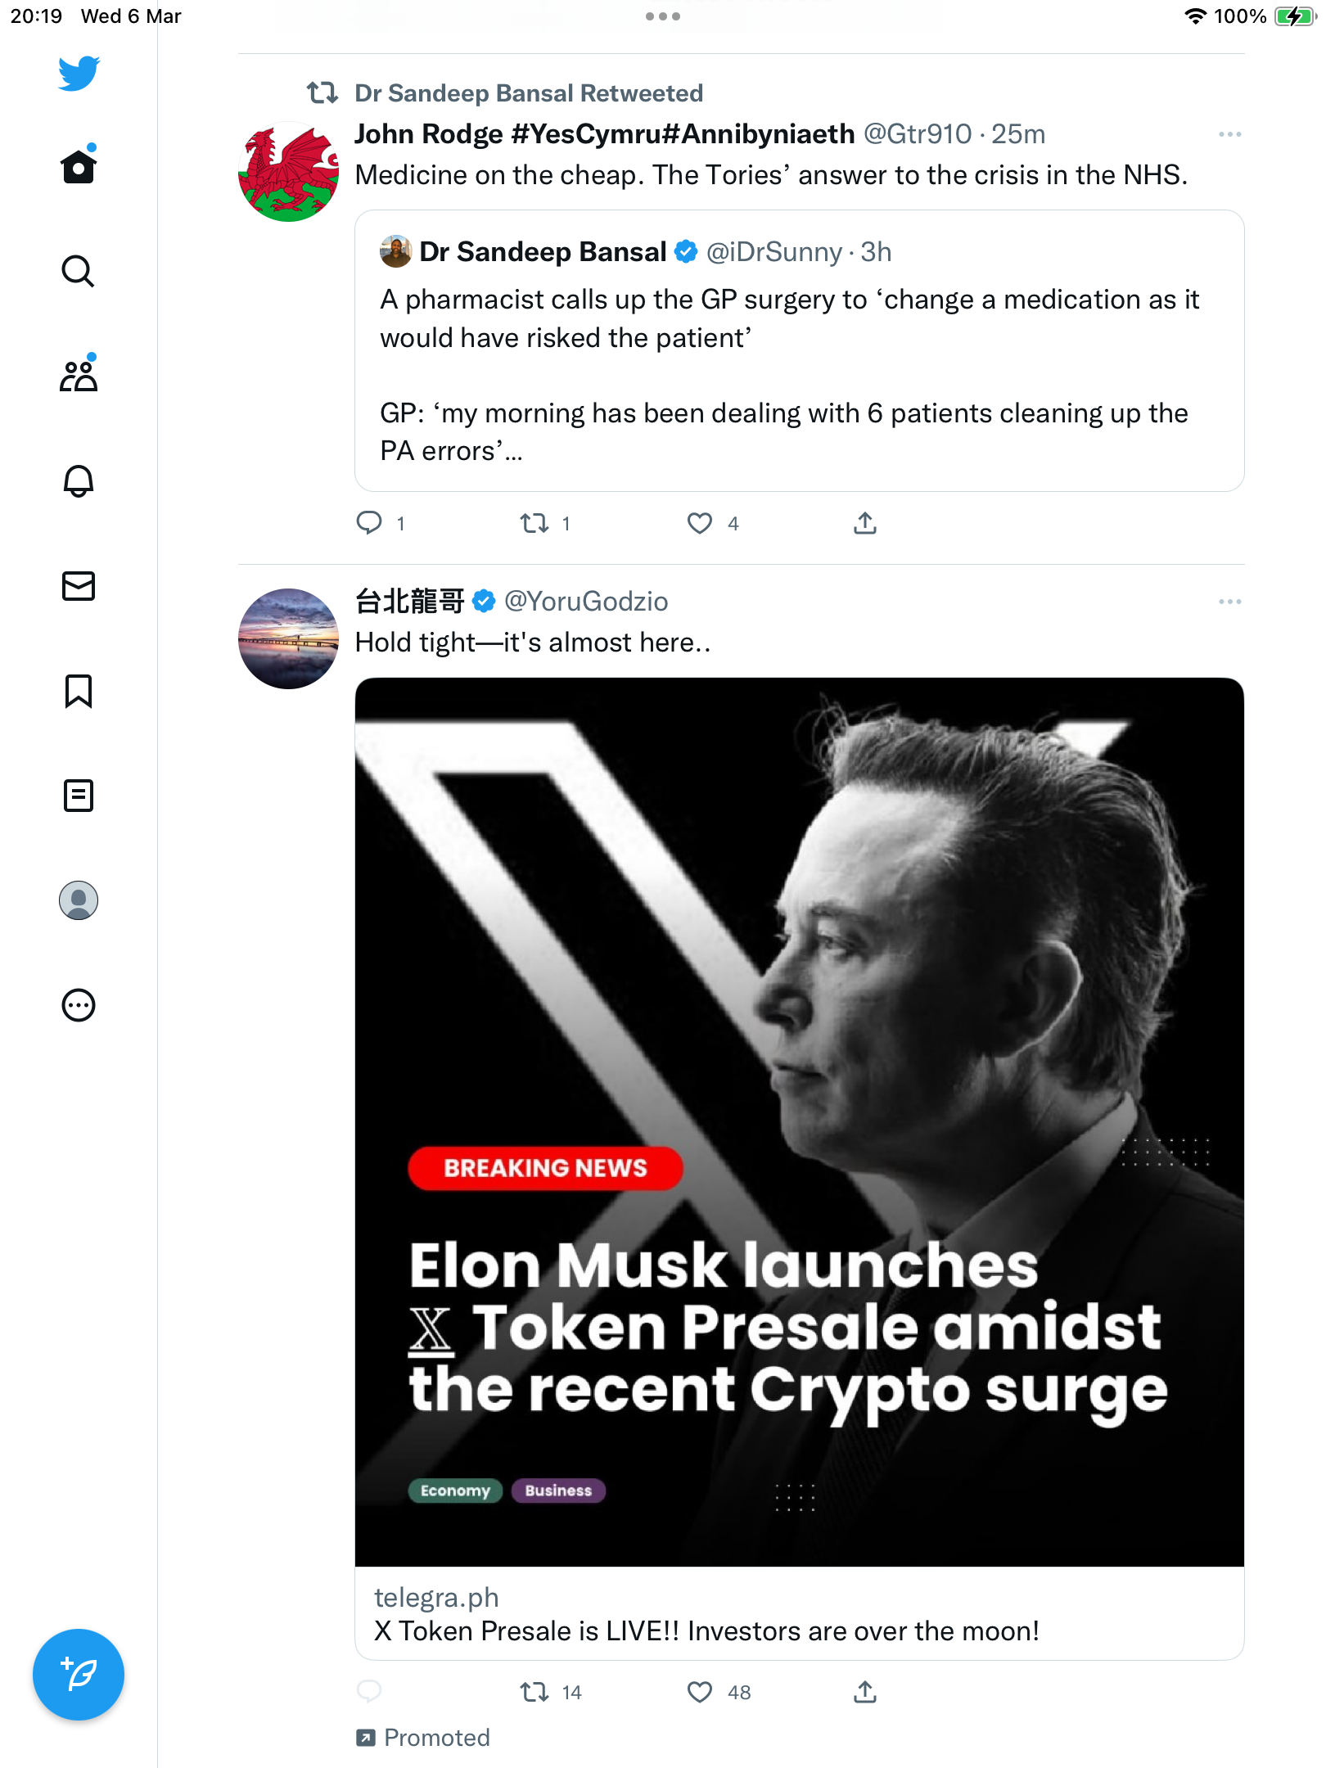Open the Elon Musk breaking news image
1326x1768 pixels.
(800, 1122)
